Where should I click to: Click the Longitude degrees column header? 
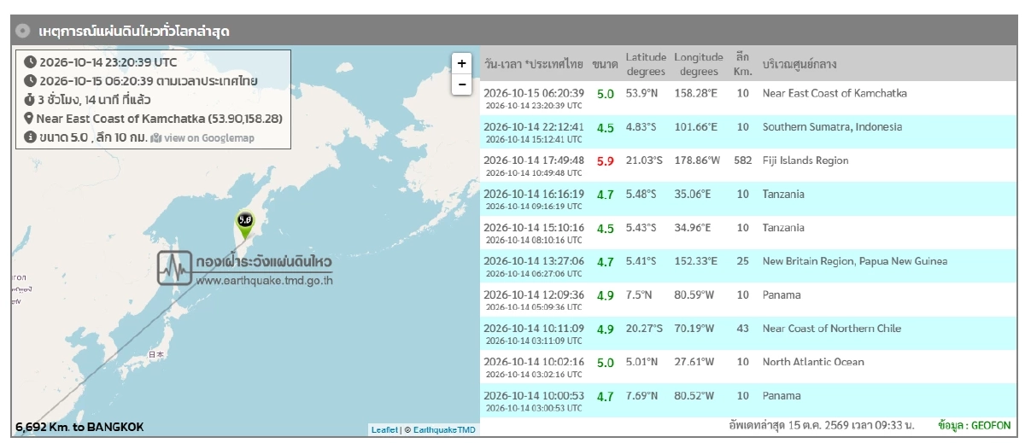tap(699, 64)
